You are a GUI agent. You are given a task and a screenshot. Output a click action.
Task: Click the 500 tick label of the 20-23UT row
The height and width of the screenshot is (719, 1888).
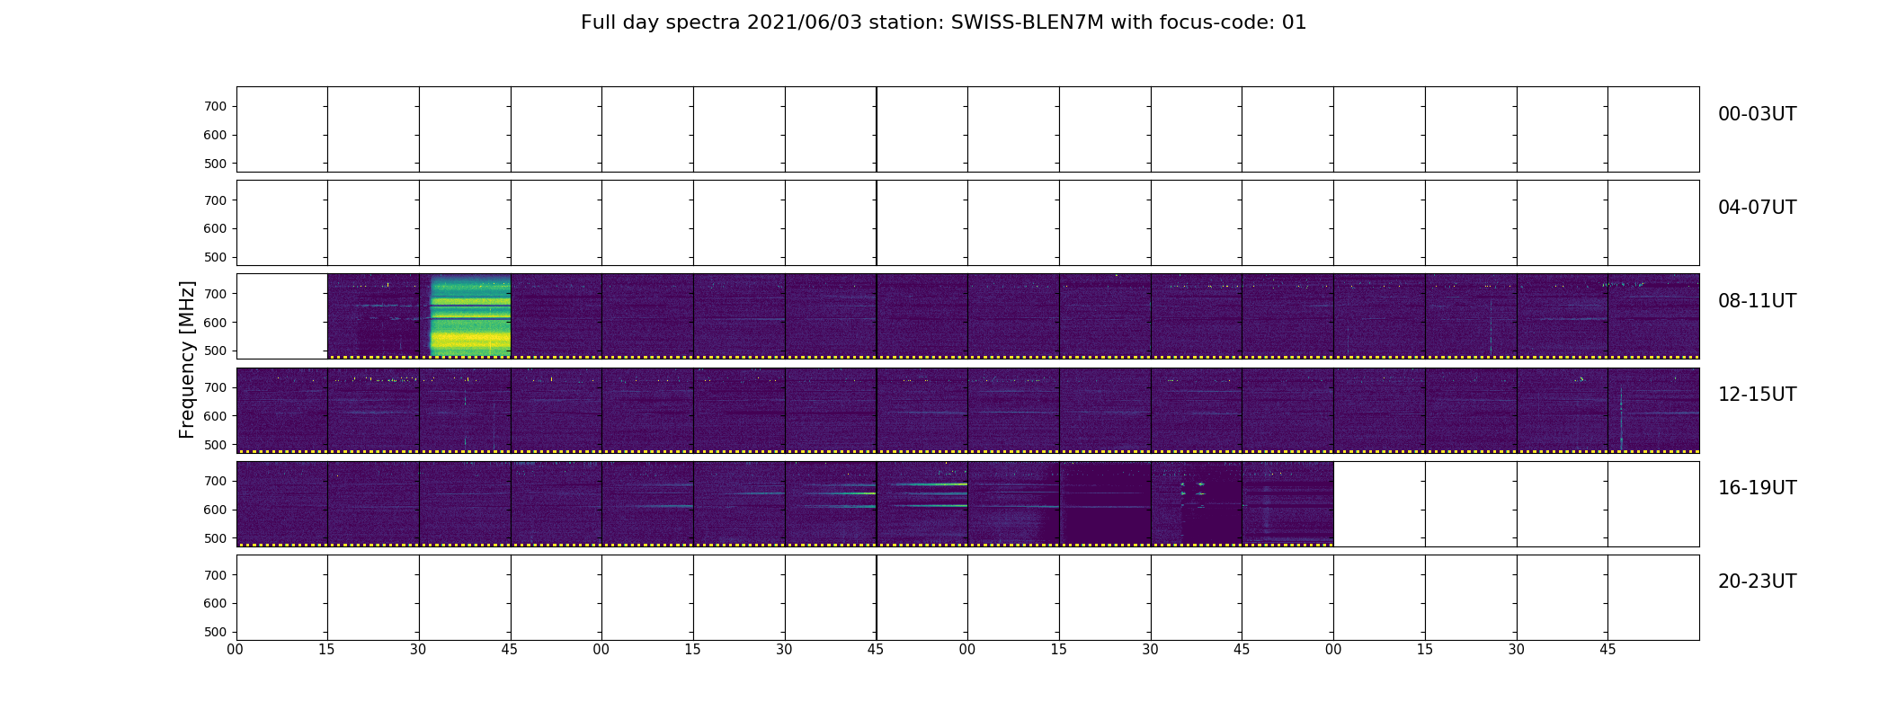pos(215,632)
